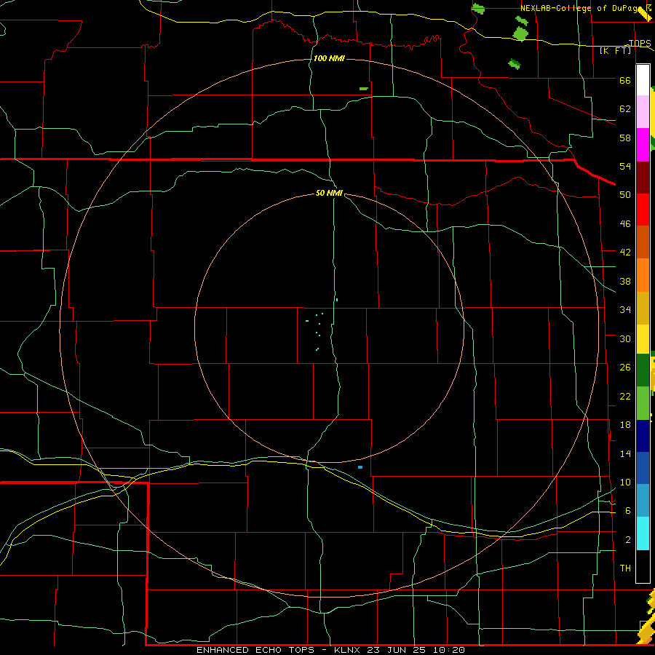655x655 pixels.
Task: Select the dark green swatch below 30
Action: pos(643,370)
